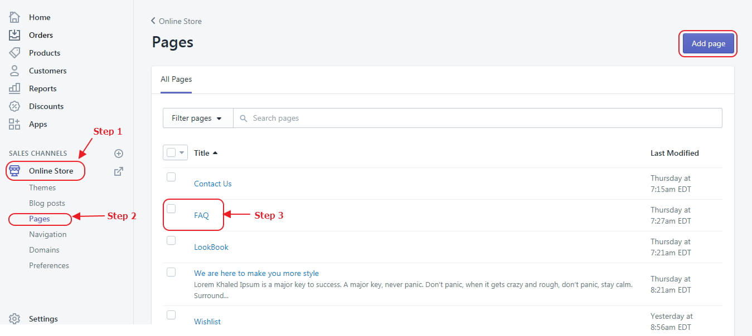752x336 pixels.
Task: Open the Wishlist page
Action: point(207,322)
